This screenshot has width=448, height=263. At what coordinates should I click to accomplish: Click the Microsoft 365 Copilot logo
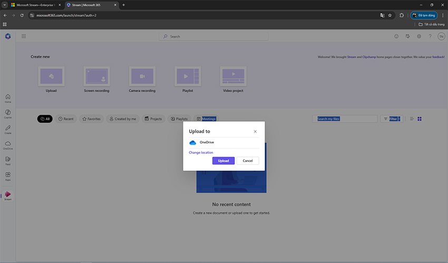tap(8, 36)
